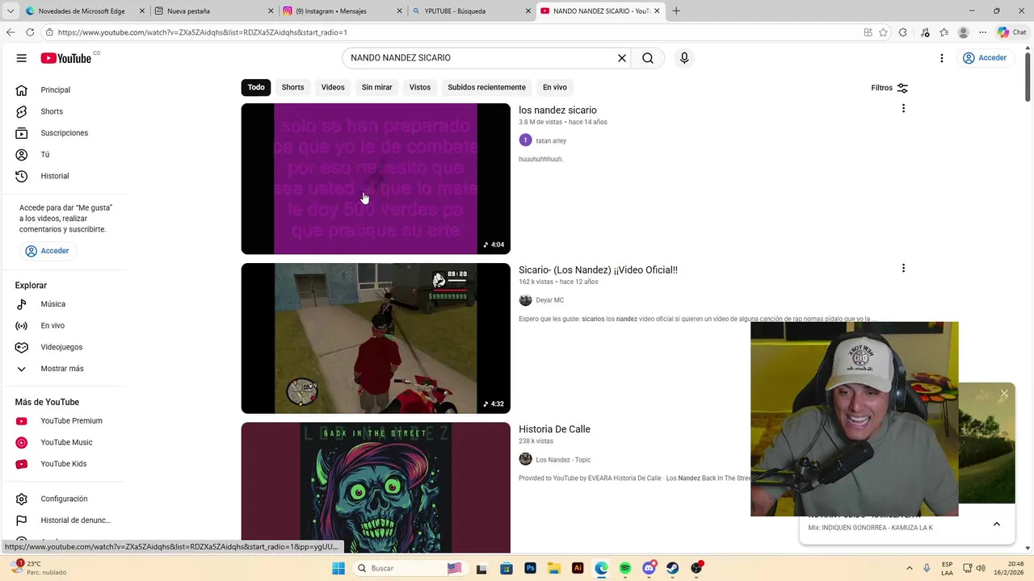The height and width of the screenshot is (581, 1034).
Task: Open the Historia De Calle thumbnail
Action: pos(376,487)
